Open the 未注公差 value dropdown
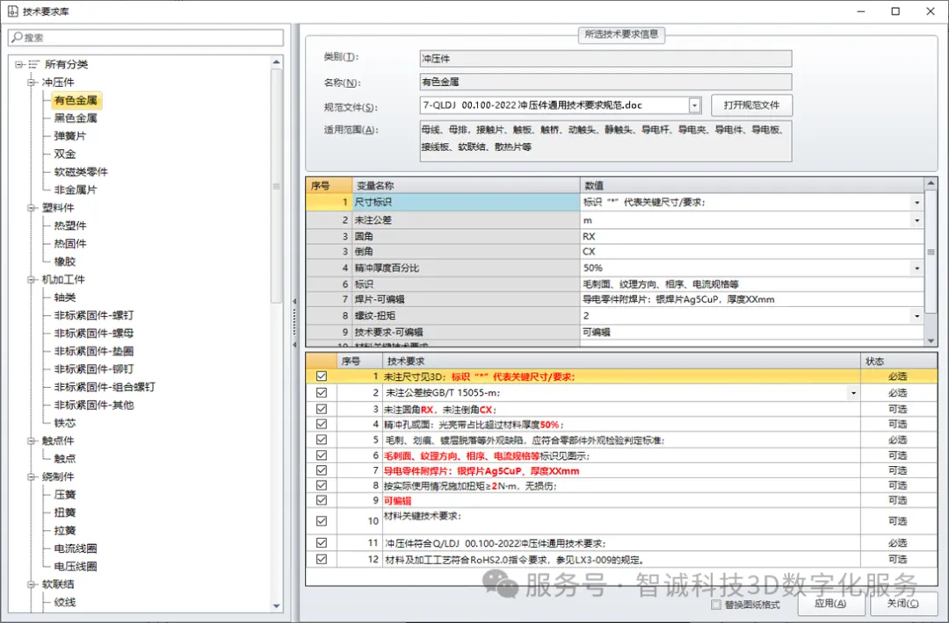The image size is (949, 623). pos(916,221)
